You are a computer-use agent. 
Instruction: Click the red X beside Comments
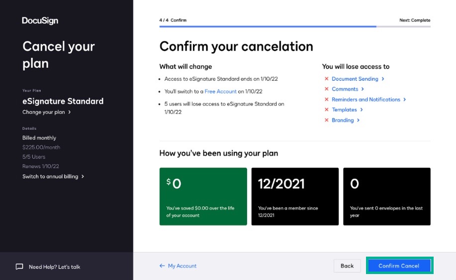click(327, 89)
